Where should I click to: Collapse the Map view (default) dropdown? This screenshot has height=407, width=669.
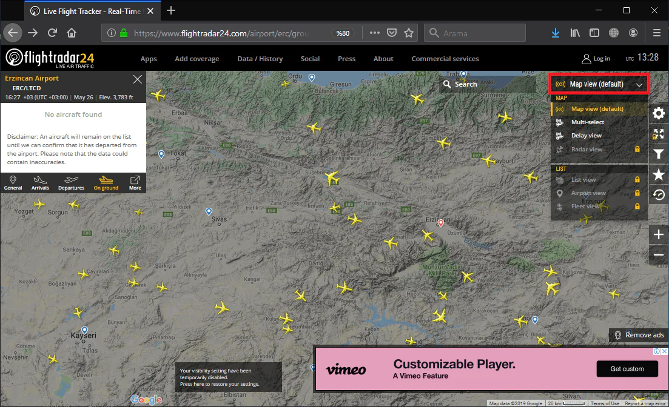point(599,84)
